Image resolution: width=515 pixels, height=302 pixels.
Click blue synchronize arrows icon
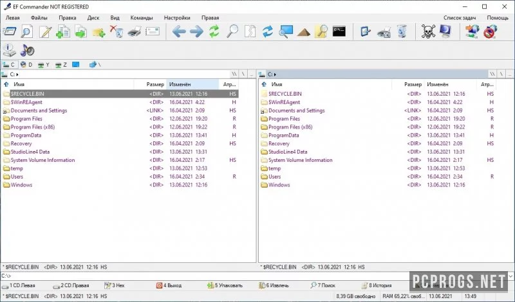click(x=268, y=32)
